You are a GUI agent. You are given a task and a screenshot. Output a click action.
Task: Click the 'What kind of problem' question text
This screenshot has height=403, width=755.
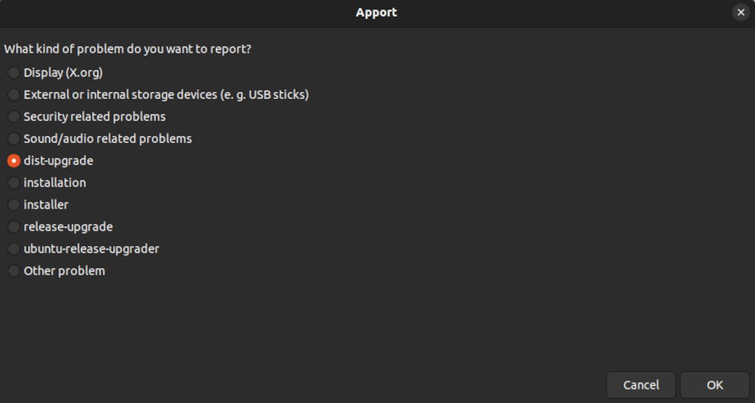128,49
